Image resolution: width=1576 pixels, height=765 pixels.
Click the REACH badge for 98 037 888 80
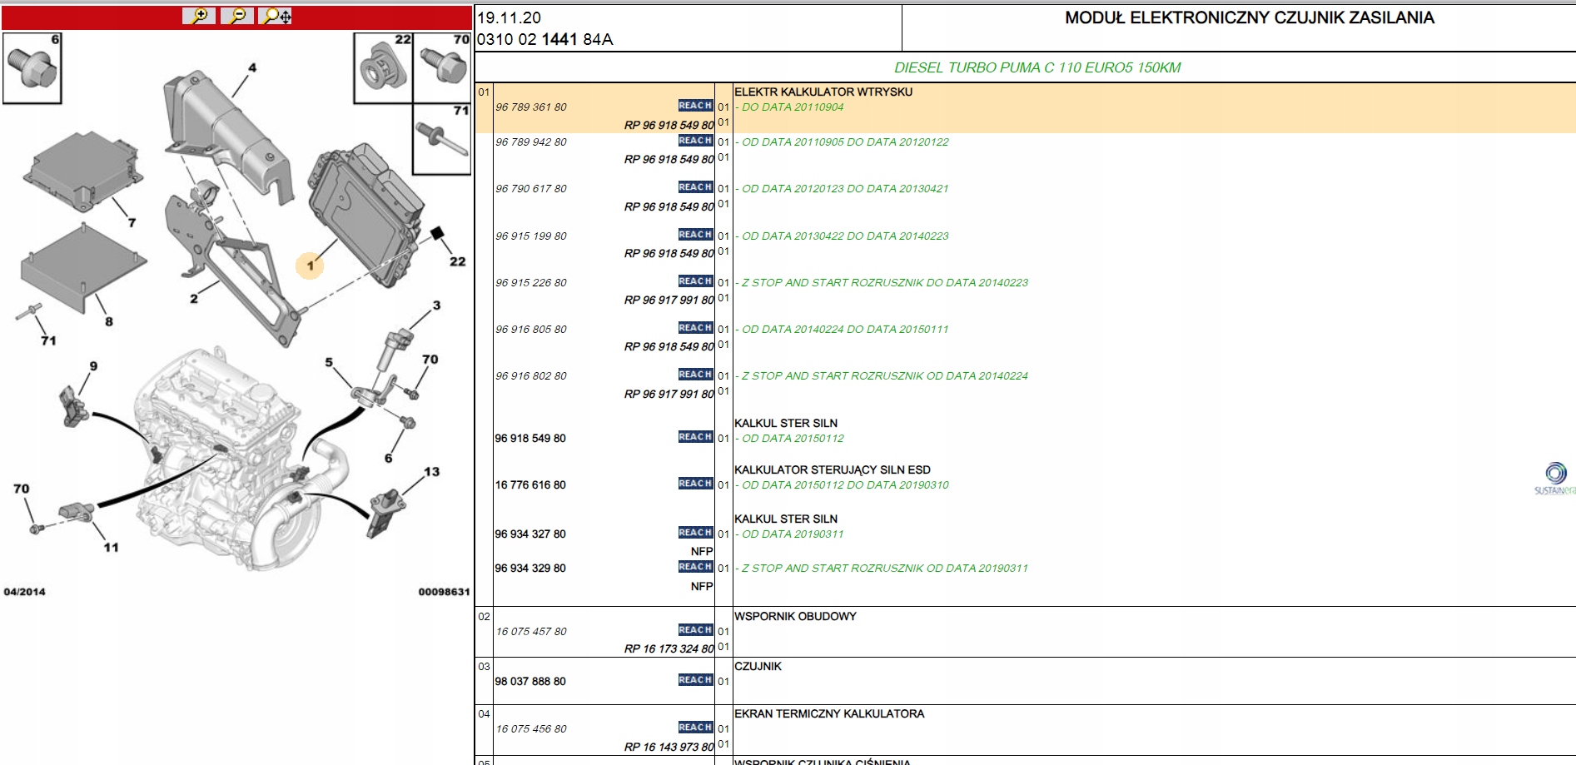coord(695,680)
